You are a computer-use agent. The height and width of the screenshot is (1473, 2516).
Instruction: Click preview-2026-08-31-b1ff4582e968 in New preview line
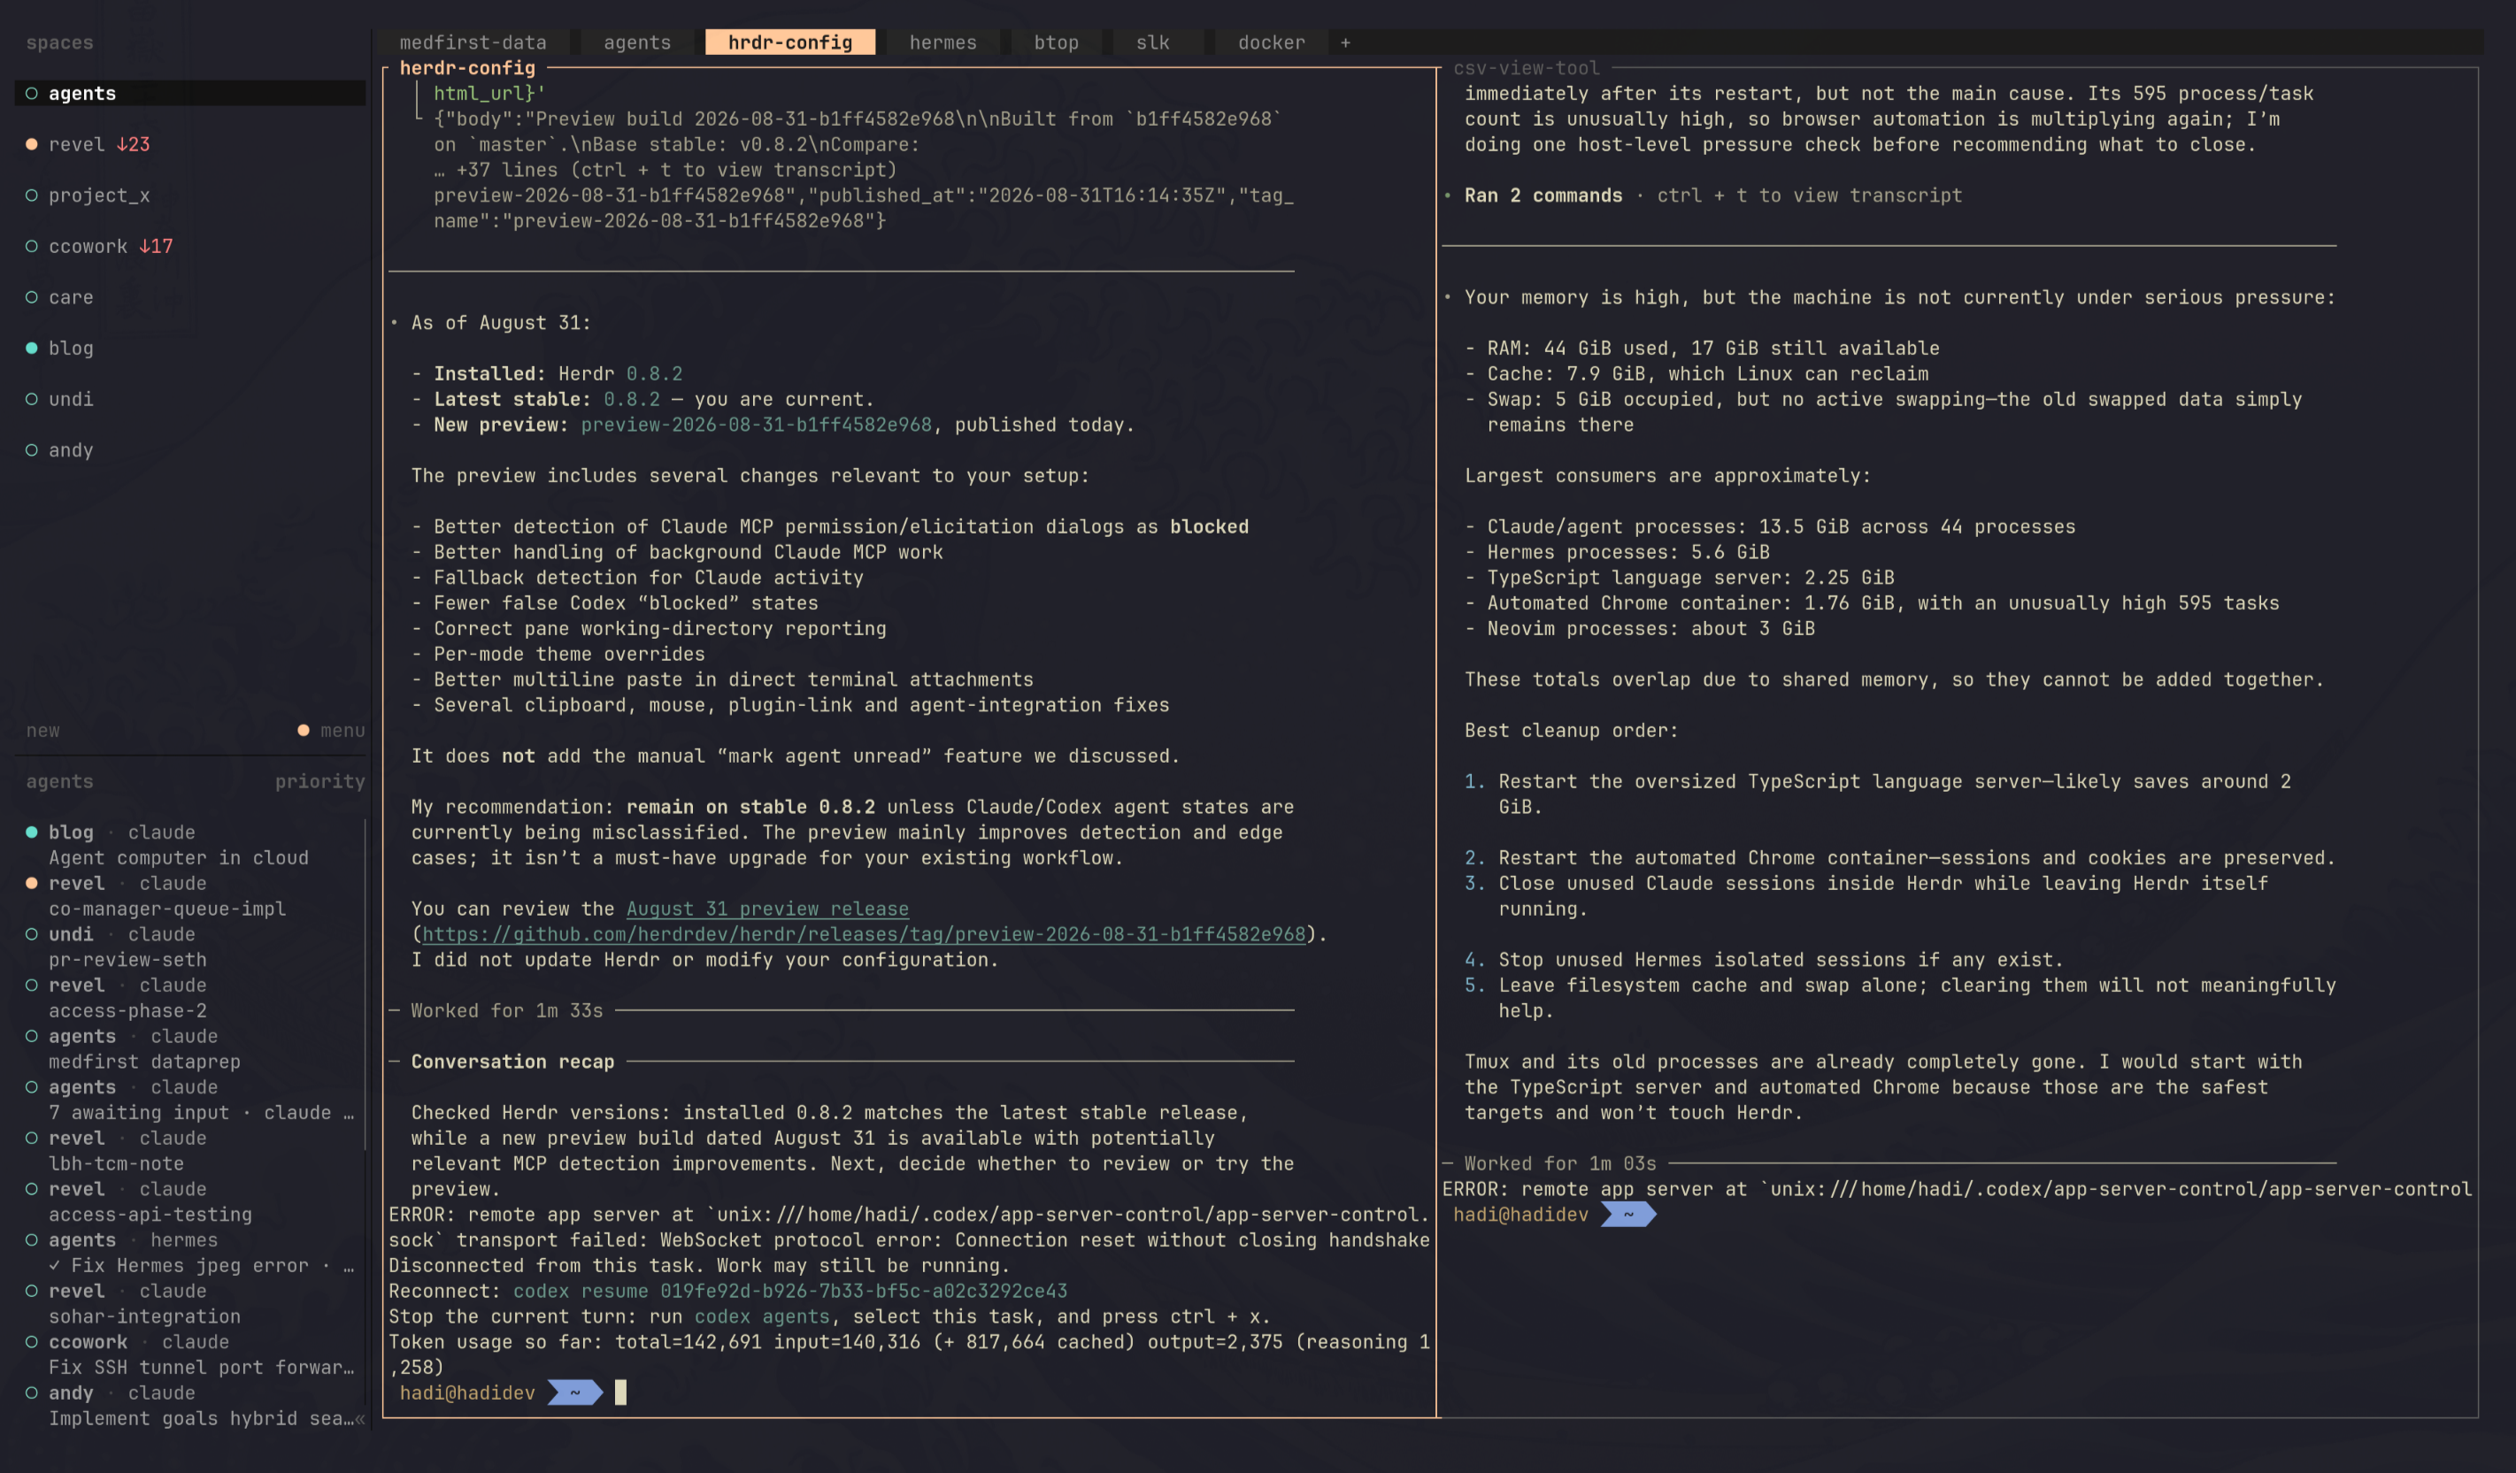click(756, 424)
